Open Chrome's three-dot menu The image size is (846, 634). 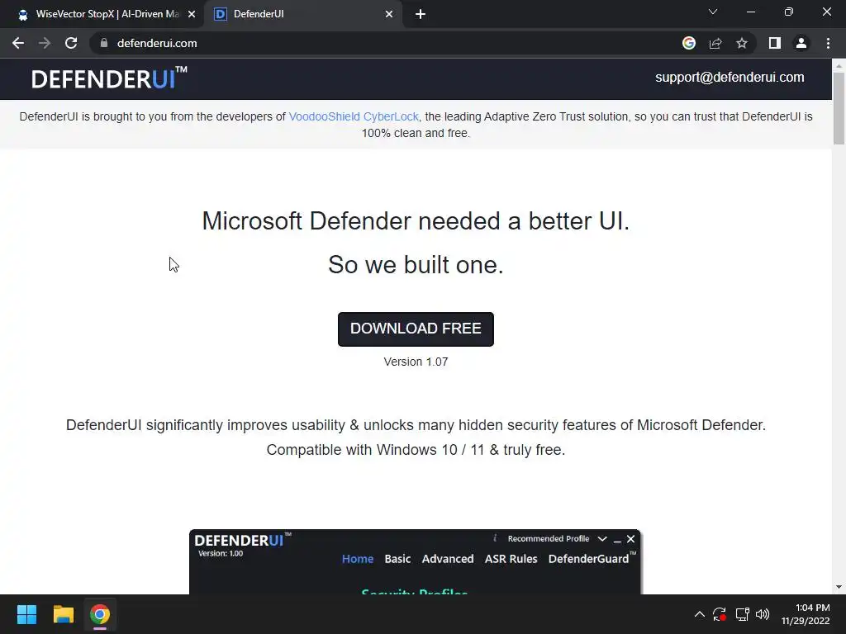(x=828, y=43)
